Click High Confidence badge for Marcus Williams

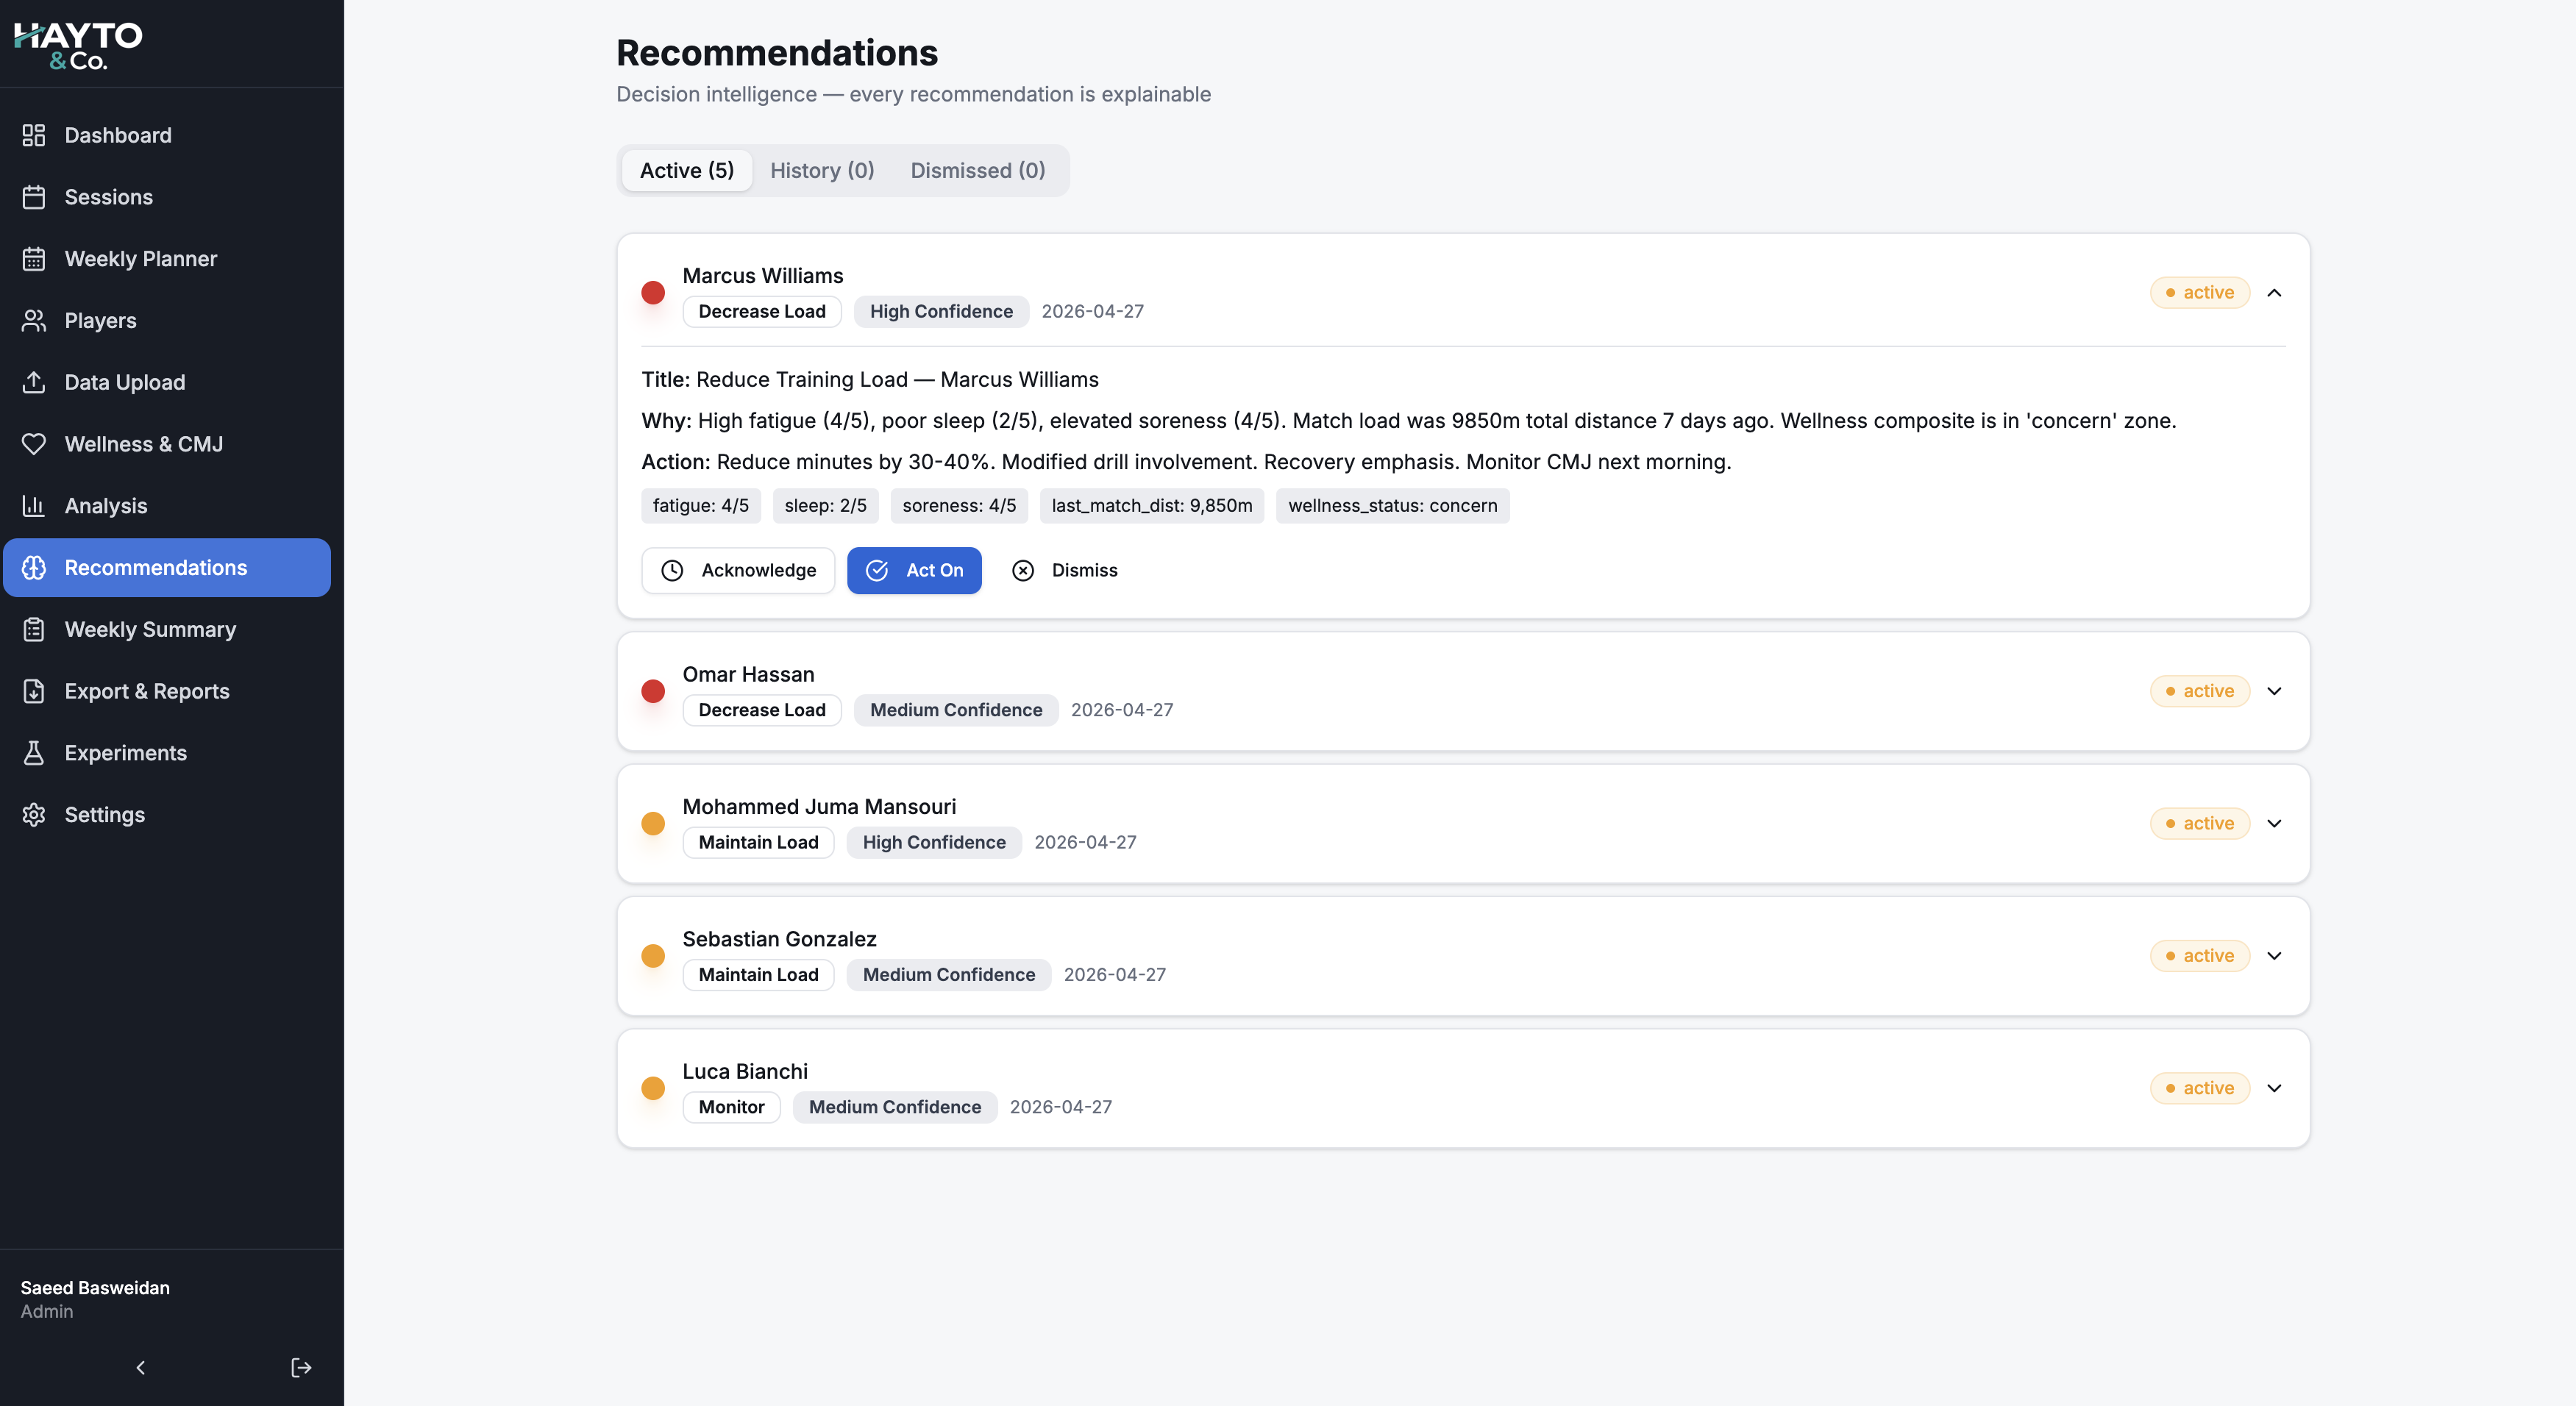pos(941,311)
